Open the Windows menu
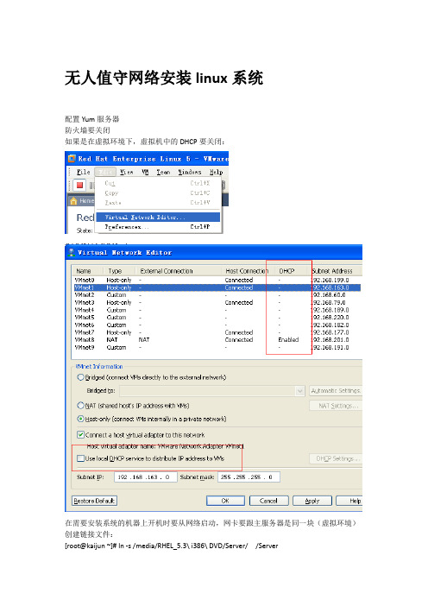 tap(190, 172)
